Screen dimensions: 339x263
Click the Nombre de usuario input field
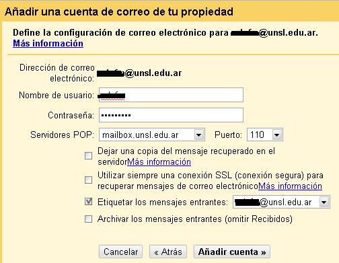pyautogui.click(x=171, y=95)
